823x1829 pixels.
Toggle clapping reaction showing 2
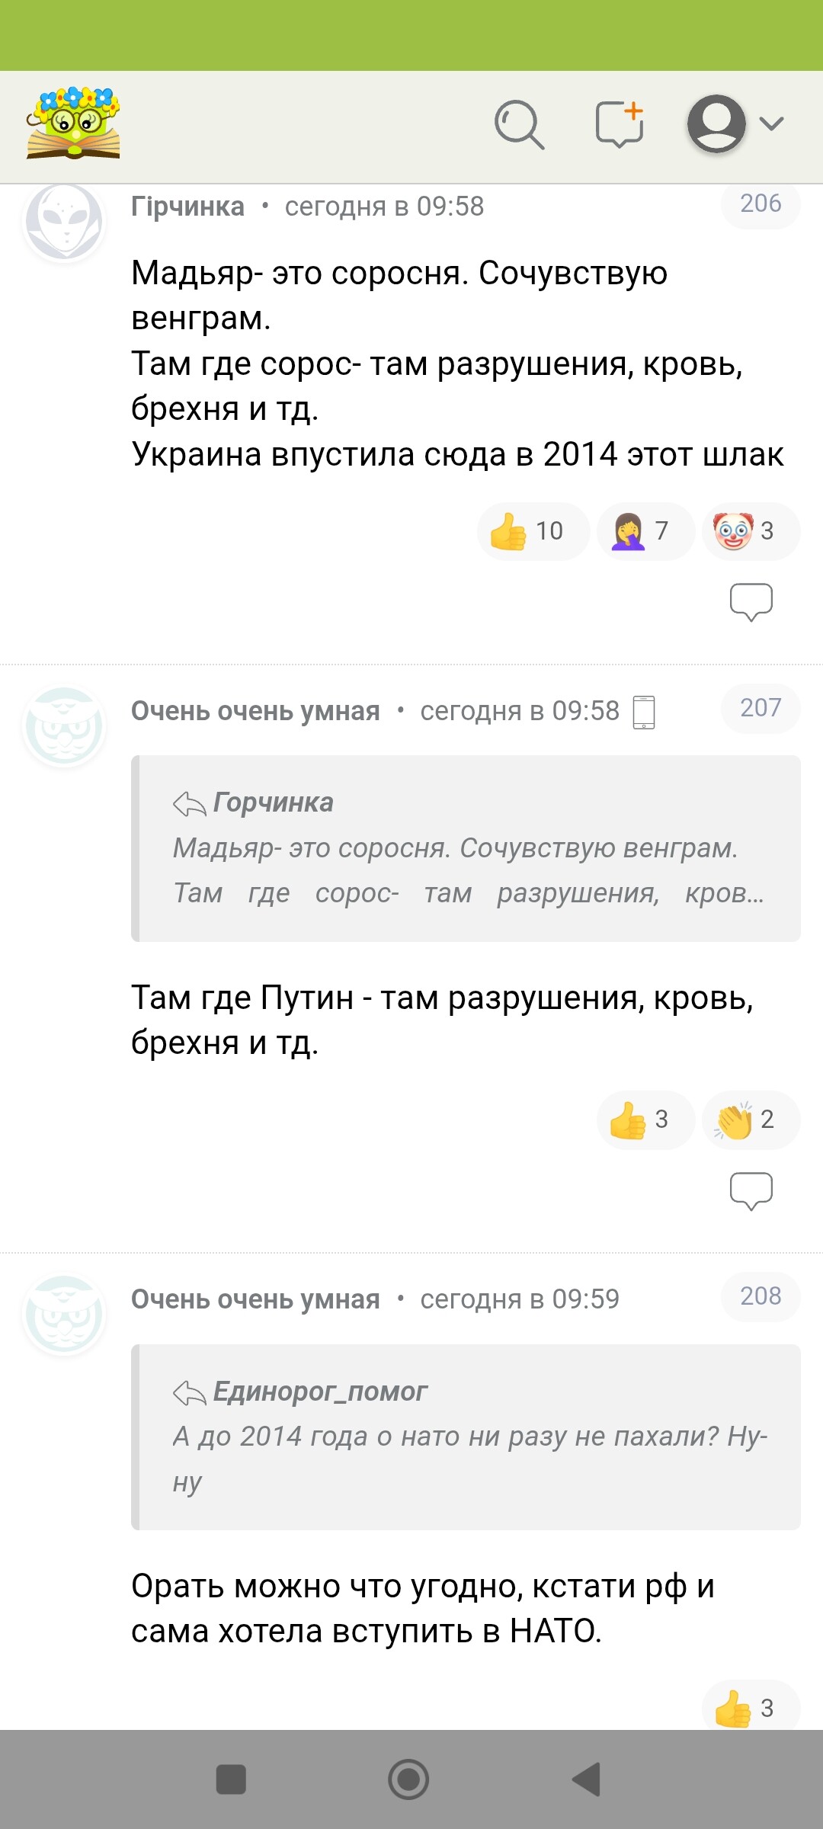750,1120
